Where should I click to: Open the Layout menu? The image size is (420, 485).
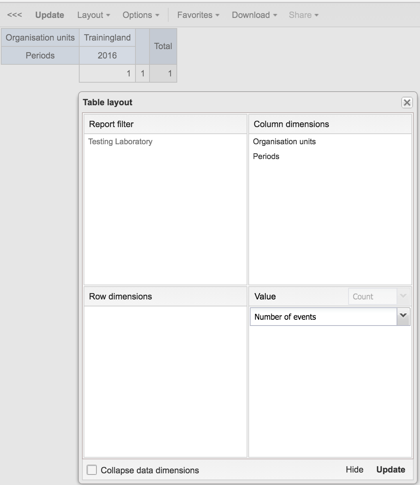click(93, 15)
